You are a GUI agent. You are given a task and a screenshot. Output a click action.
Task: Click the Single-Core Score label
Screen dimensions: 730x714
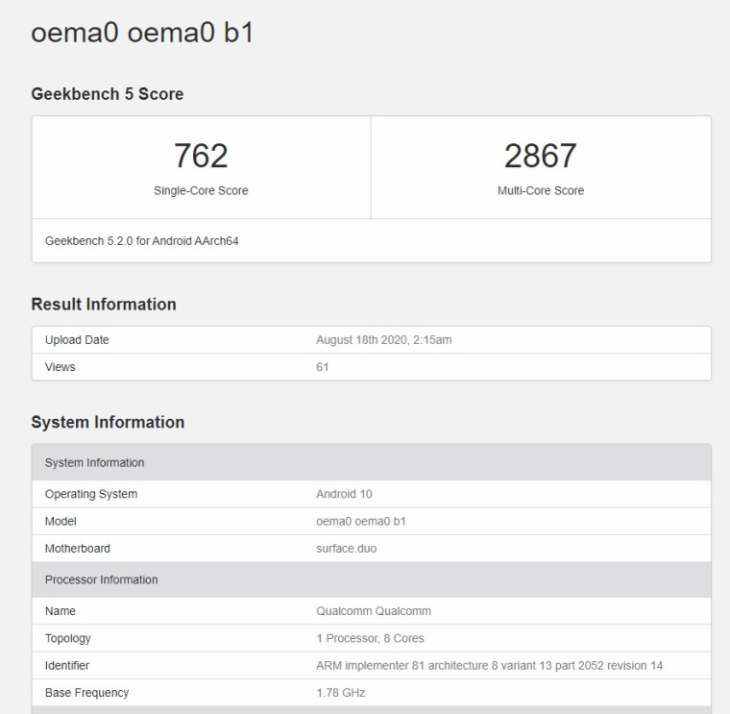pyautogui.click(x=201, y=190)
